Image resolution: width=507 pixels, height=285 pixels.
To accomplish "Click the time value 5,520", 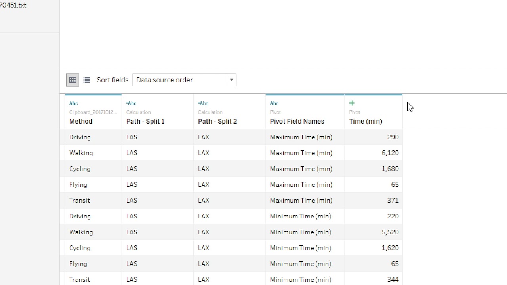I will click(x=390, y=232).
